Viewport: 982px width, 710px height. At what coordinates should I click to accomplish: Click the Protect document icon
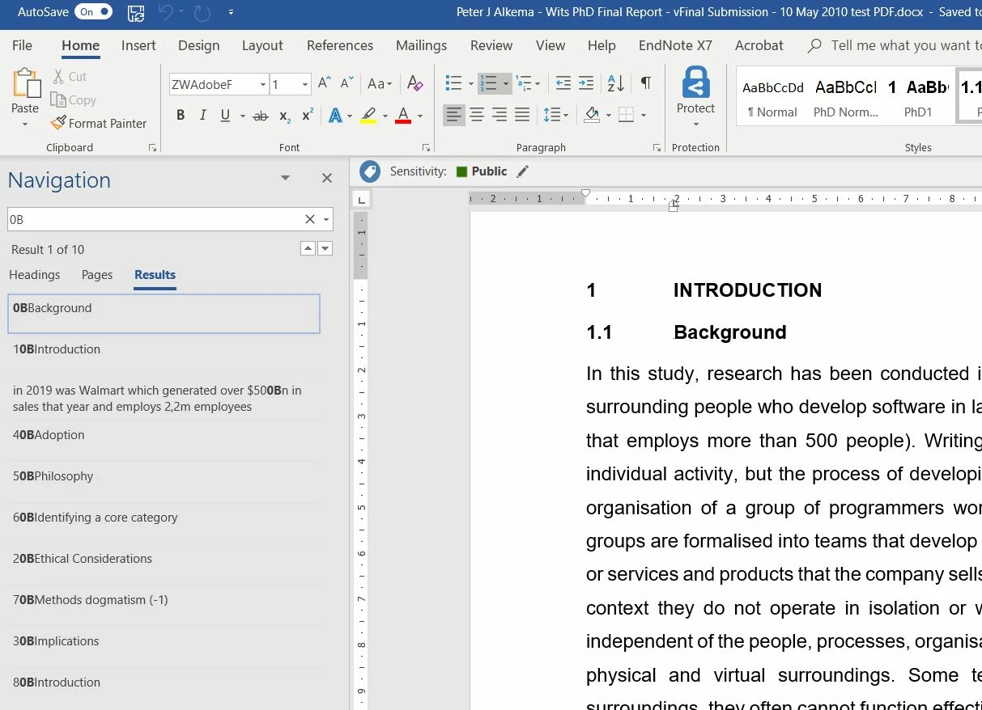tap(695, 93)
